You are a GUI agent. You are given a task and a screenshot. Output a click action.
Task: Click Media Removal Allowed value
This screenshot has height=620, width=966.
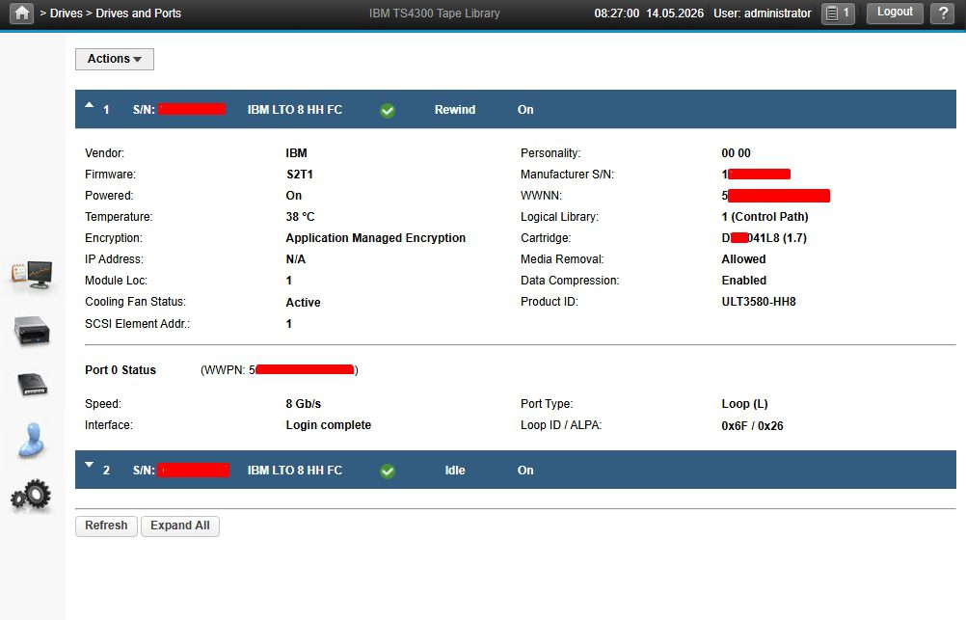[743, 259]
